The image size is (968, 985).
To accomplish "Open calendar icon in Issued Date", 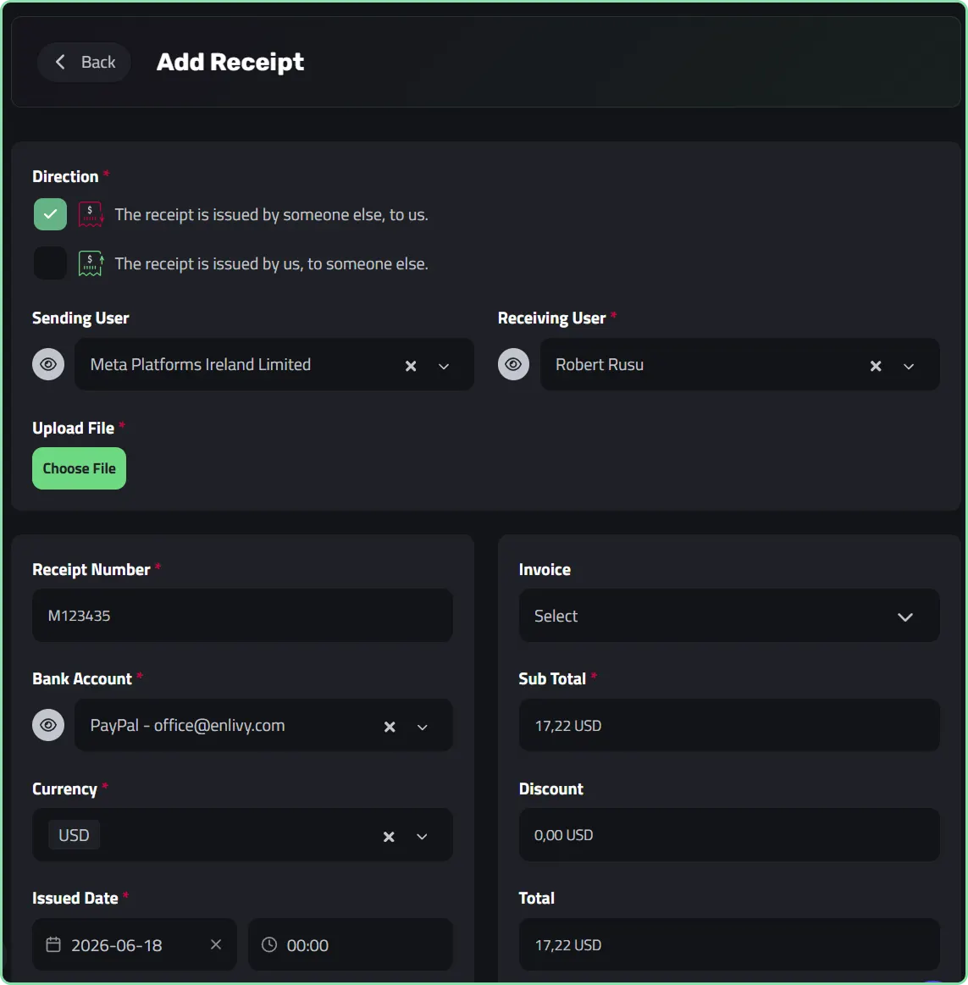I will (53, 944).
